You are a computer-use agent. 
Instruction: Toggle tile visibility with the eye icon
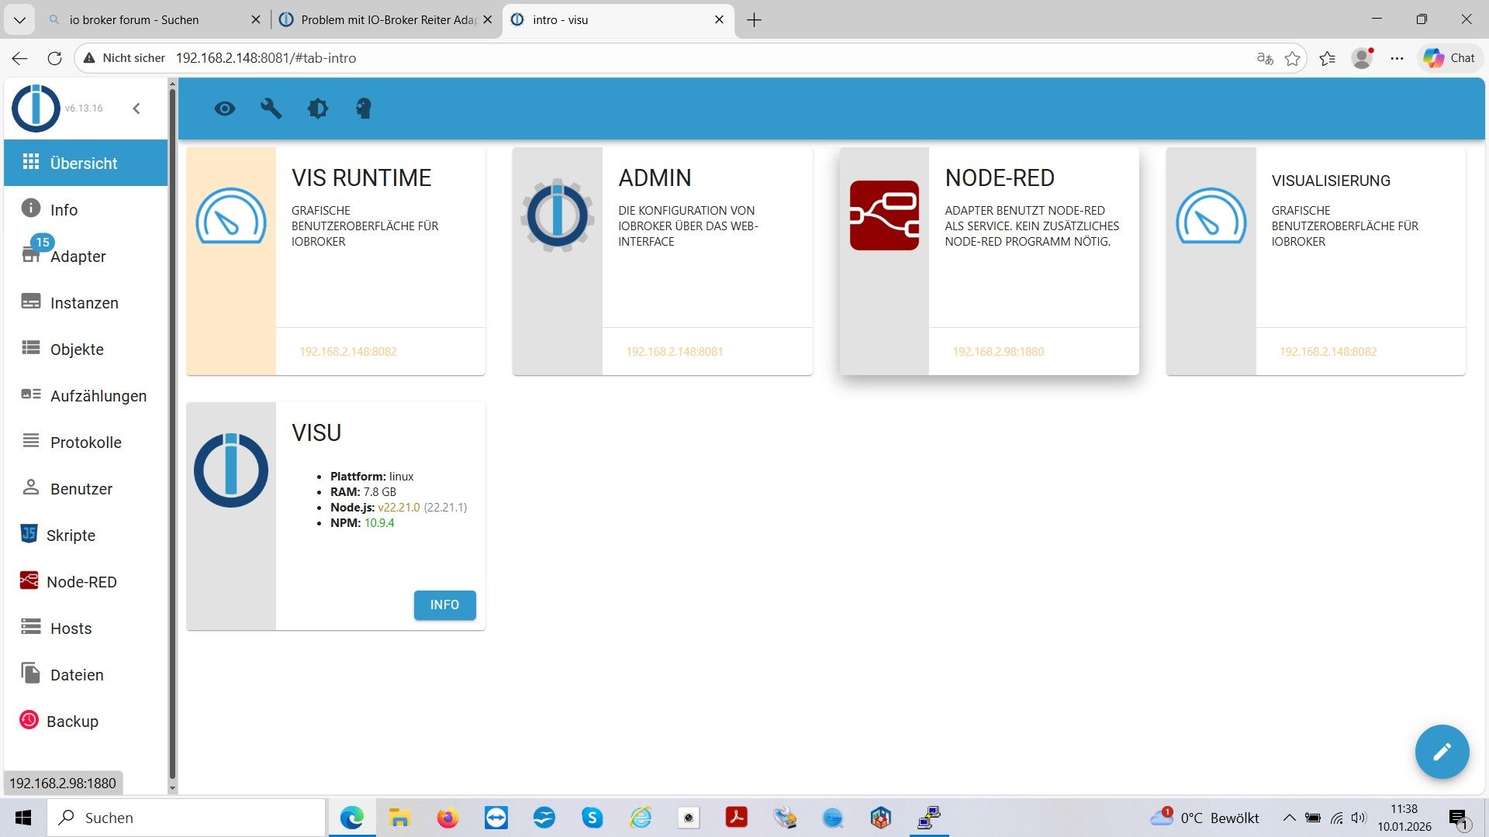[x=225, y=108]
